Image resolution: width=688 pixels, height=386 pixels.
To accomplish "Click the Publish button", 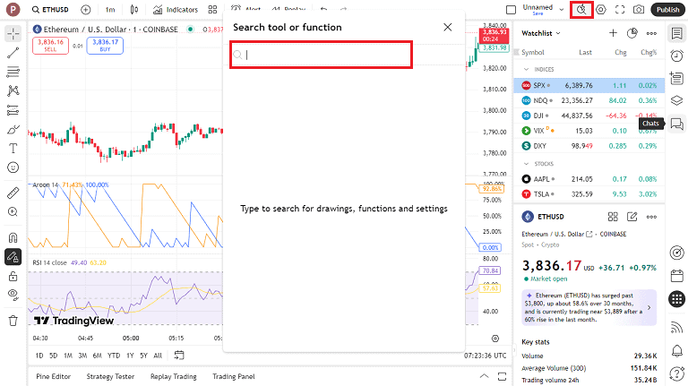I will click(667, 10).
